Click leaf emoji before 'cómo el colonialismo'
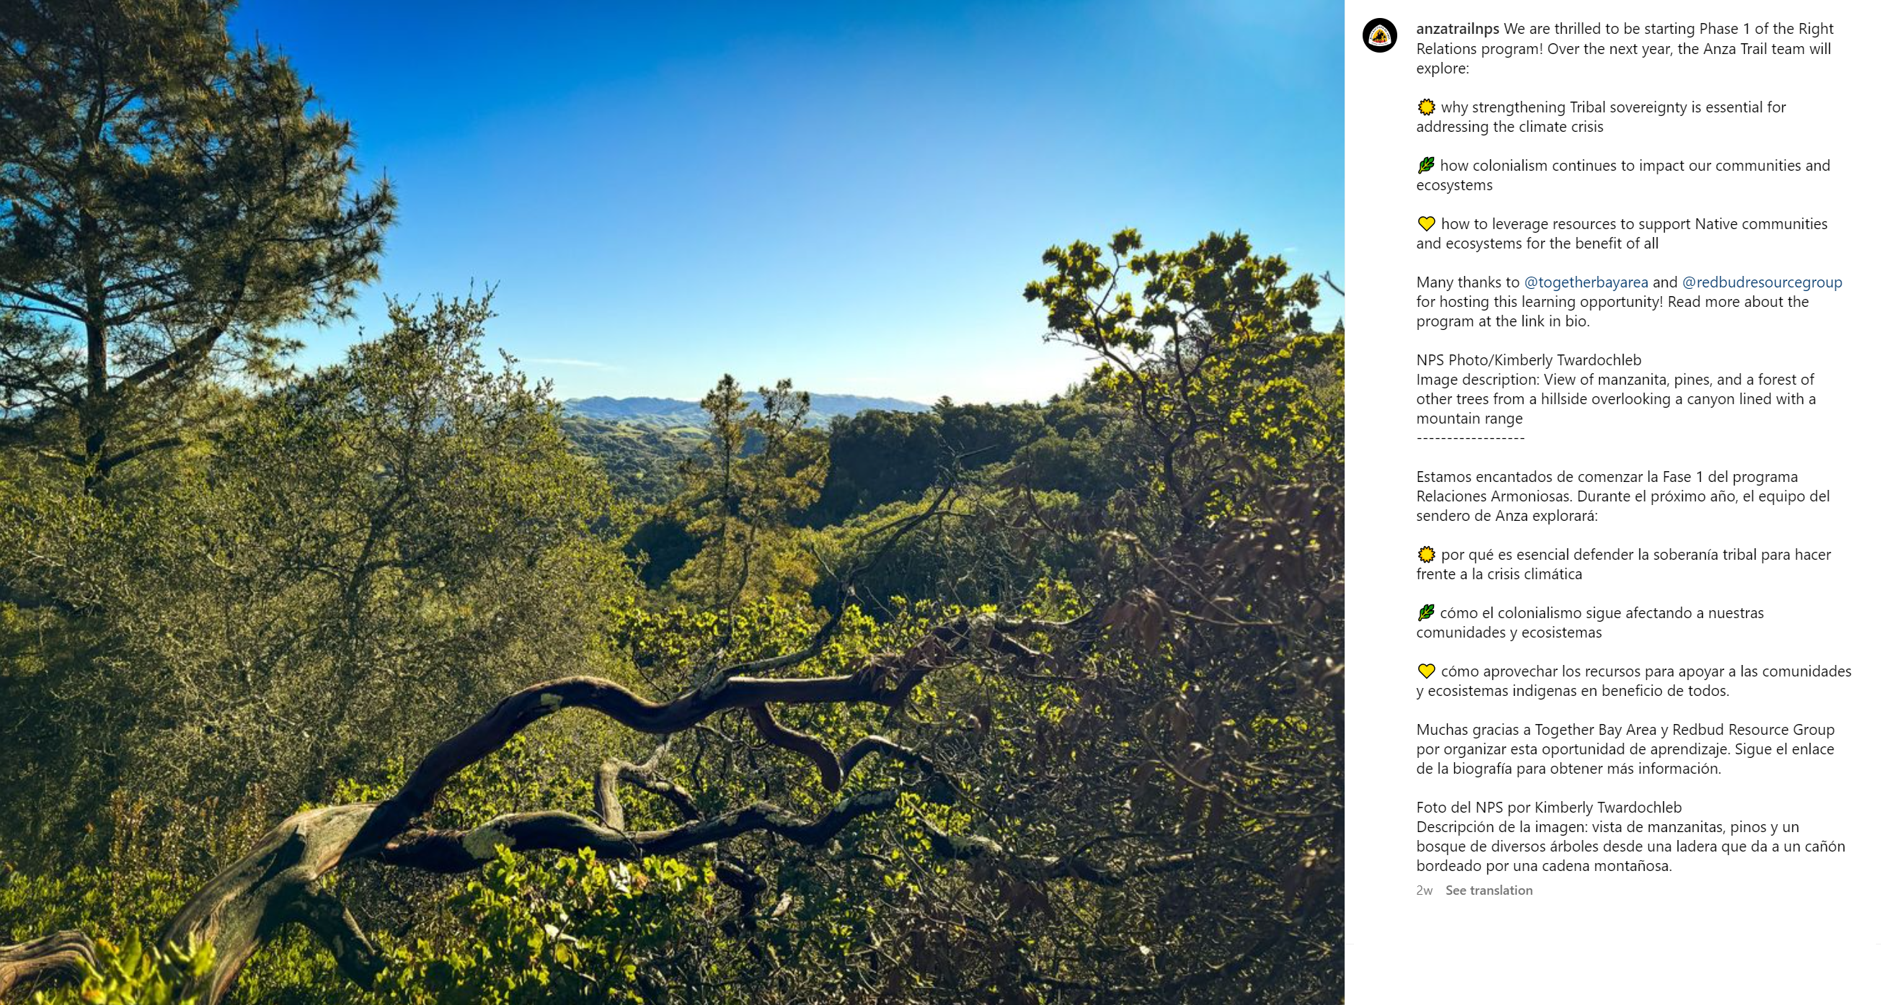Image resolution: width=1881 pixels, height=1005 pixels. pos(1425,613)
